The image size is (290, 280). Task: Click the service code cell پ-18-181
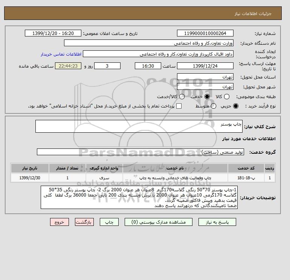246,178
